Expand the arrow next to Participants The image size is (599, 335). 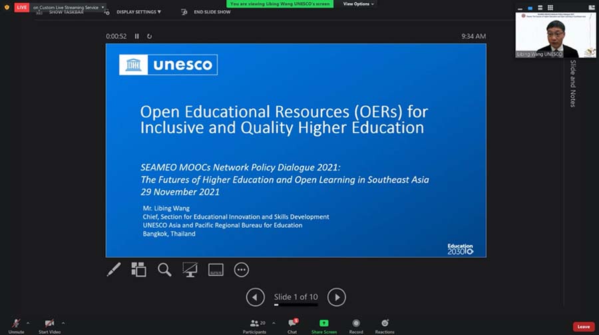(274, 323)
